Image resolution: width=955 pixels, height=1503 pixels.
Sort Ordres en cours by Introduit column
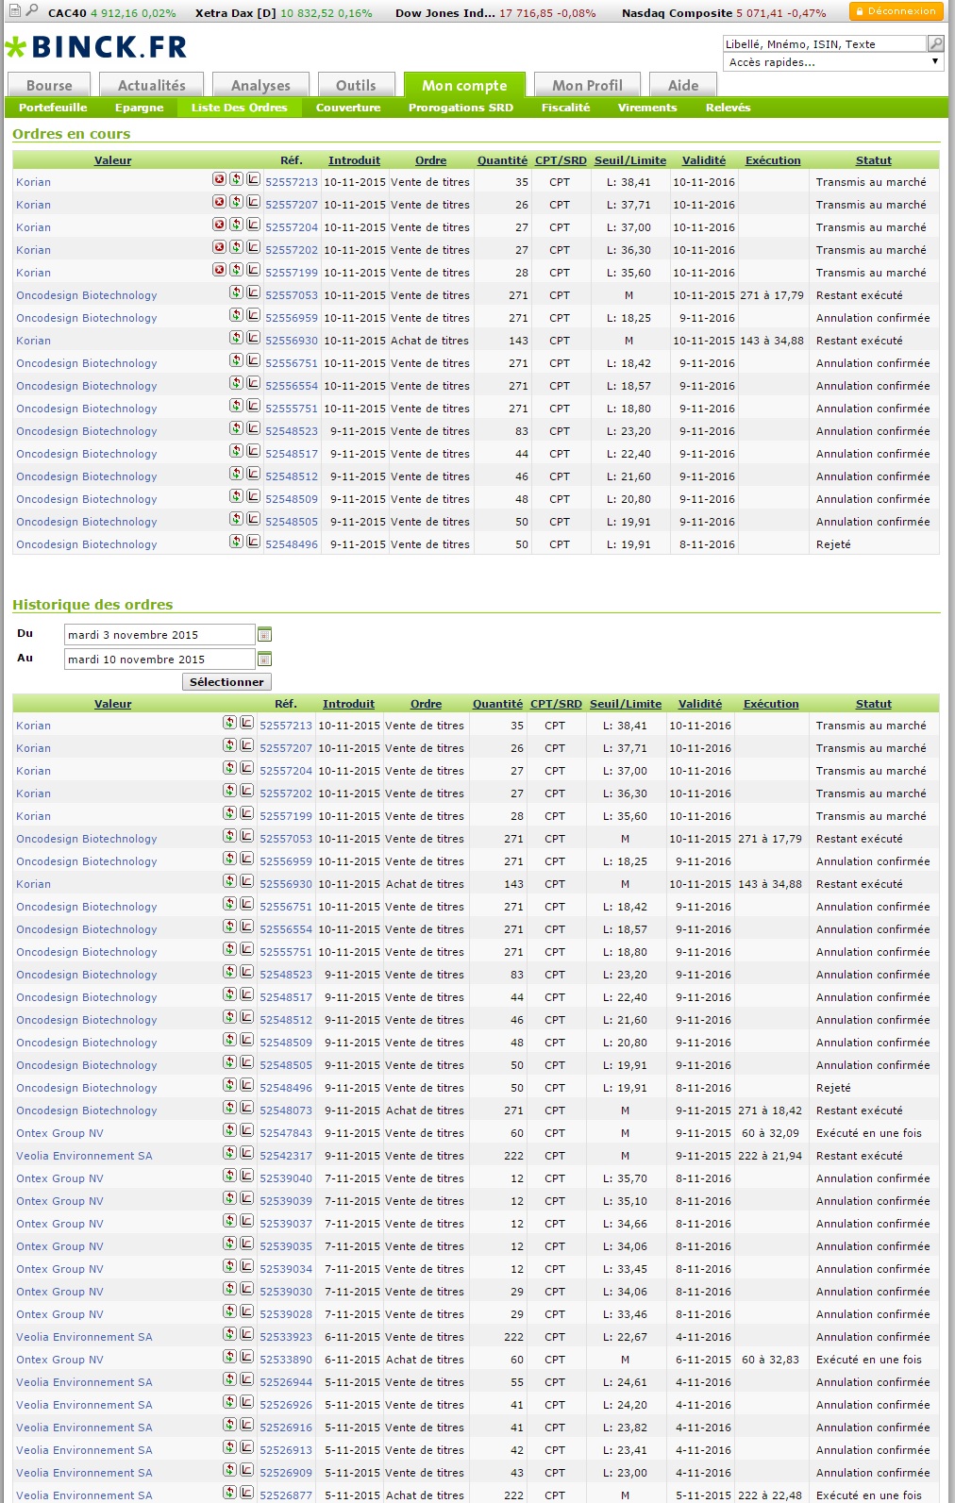354,160
